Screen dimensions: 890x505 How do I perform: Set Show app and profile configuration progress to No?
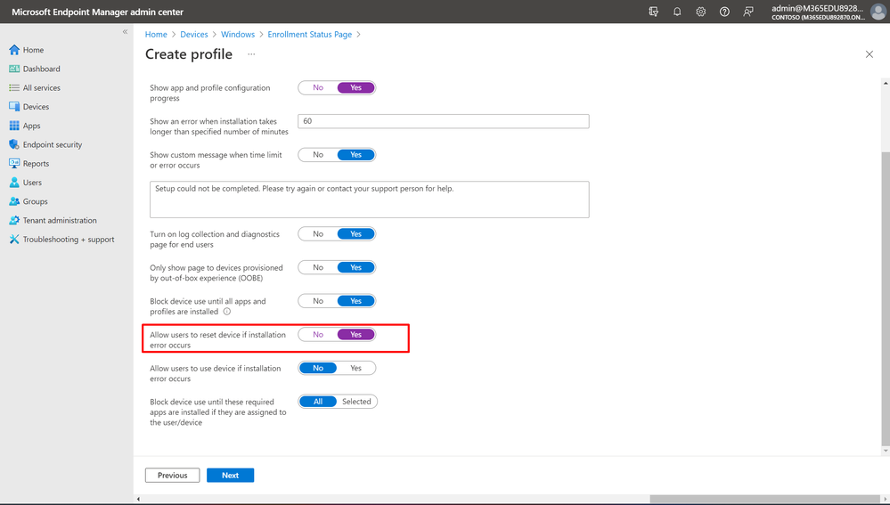(318, 88)
